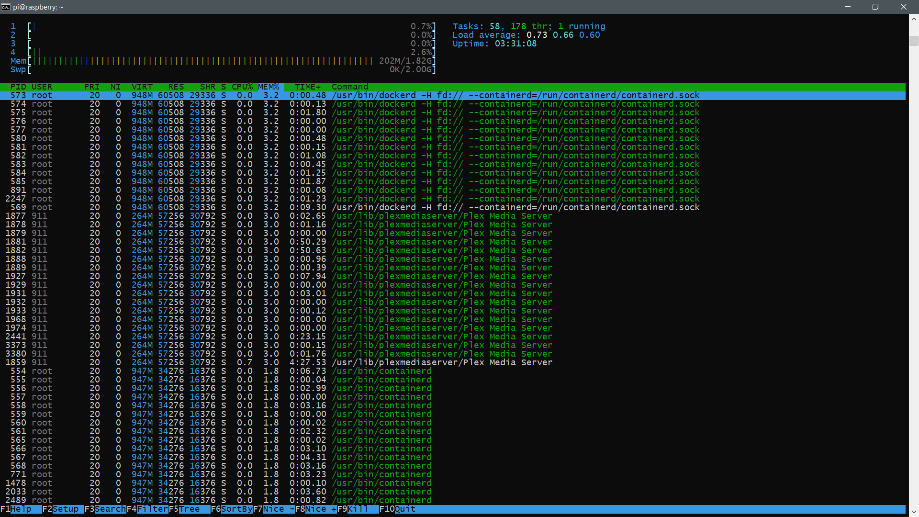This screenshot has height=517, width=919.
Task: Select the containerd row with PID 554
Action: [x=453, y=371]
